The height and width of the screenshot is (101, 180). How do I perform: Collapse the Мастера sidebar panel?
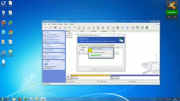click(x=63, y=32)
